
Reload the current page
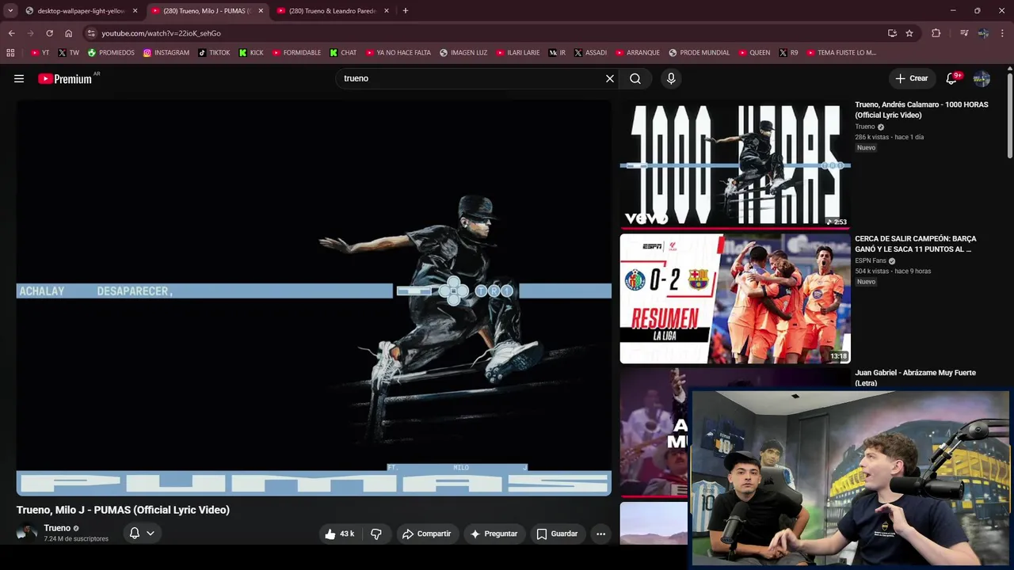49,33
